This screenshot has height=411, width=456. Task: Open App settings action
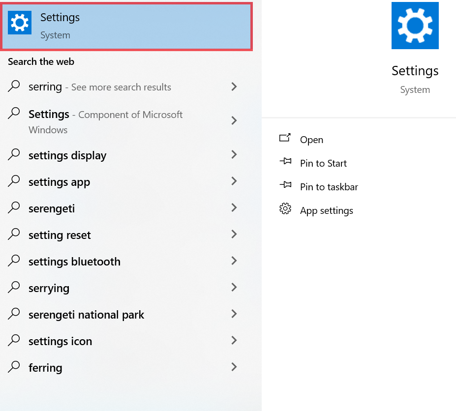(x=327, y=211)
